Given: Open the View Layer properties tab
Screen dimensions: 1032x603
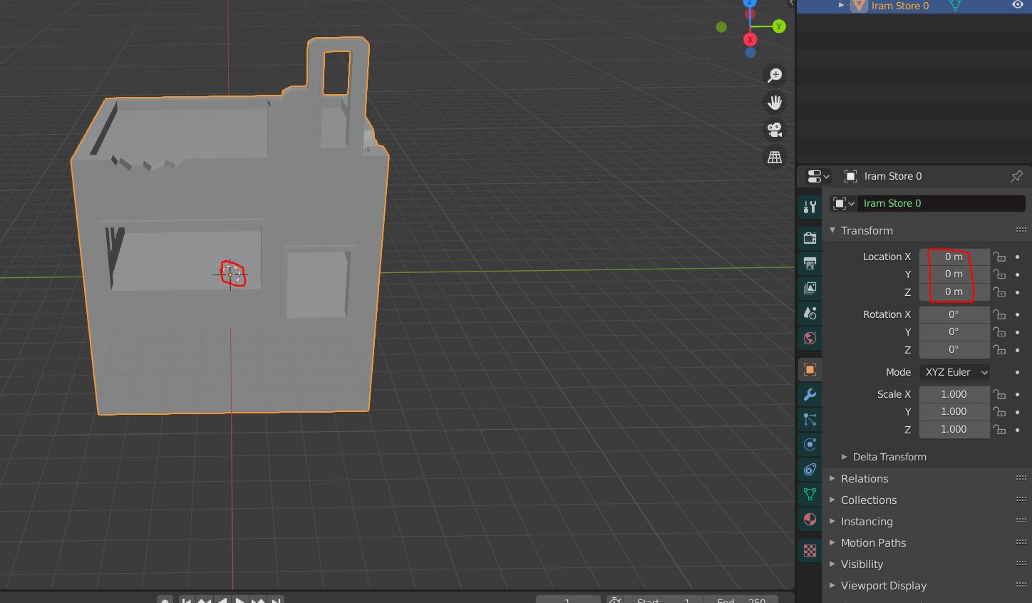Looking at the screenshot, I should coord(810,288).
